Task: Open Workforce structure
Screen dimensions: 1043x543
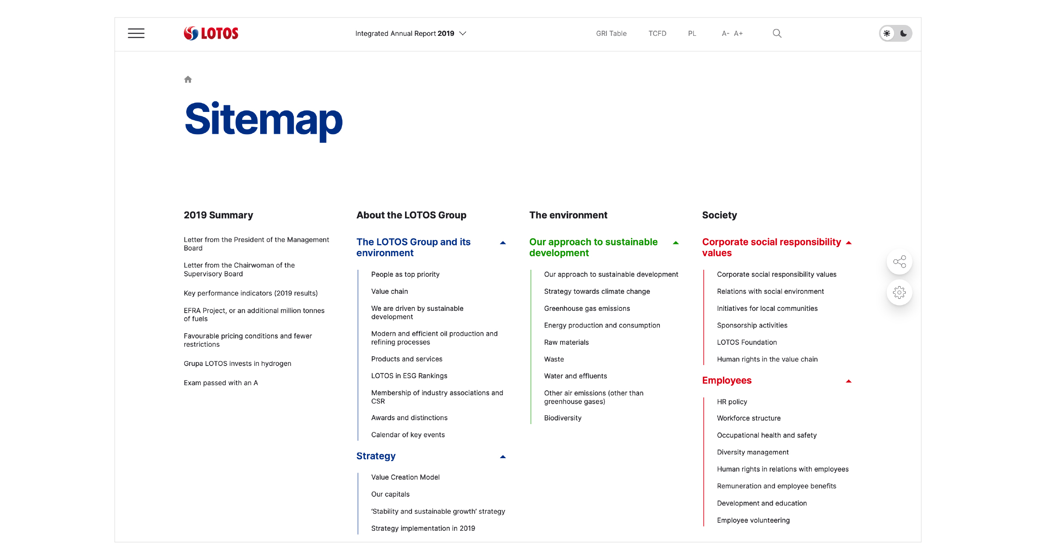Action: (749, 418)
